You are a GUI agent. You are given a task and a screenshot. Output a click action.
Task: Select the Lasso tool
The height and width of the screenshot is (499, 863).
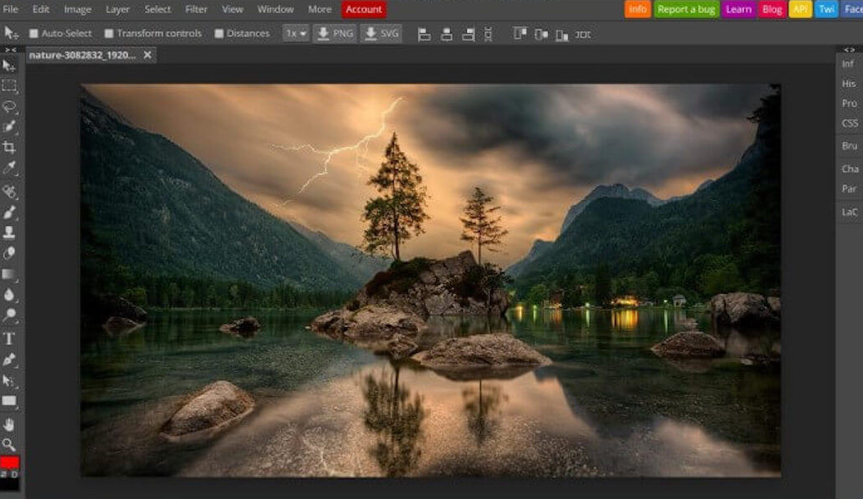pos(10,106)
